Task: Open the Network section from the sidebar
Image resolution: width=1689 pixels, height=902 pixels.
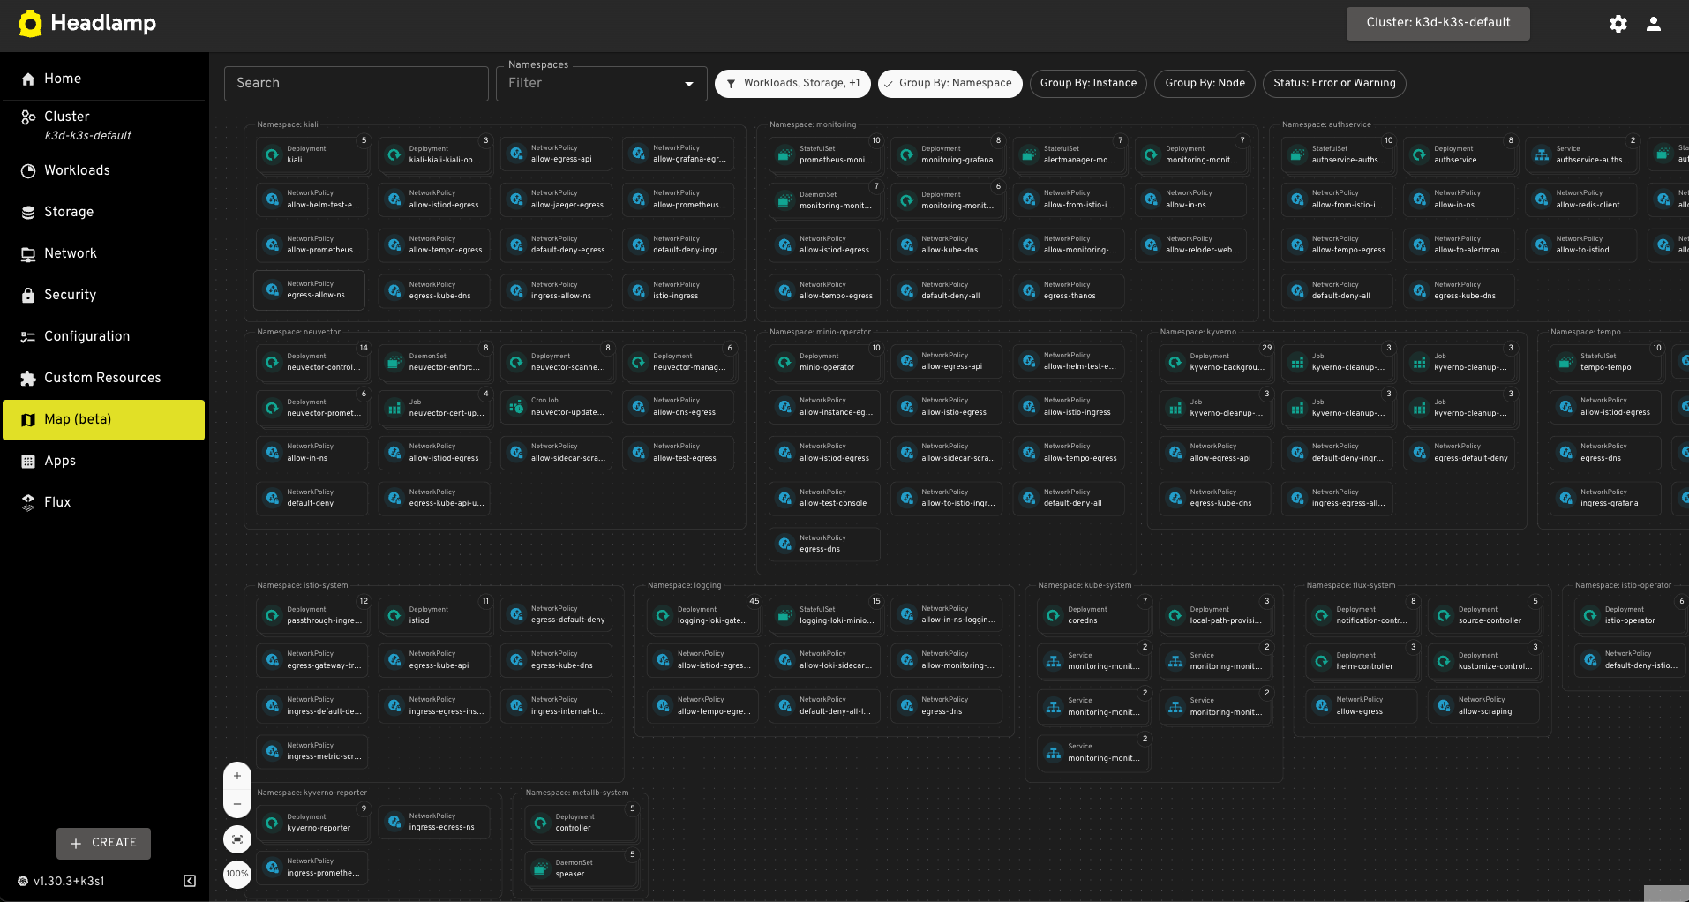Action: pos(71,253)
